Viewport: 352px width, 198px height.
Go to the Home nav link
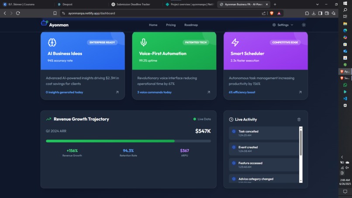153,25
